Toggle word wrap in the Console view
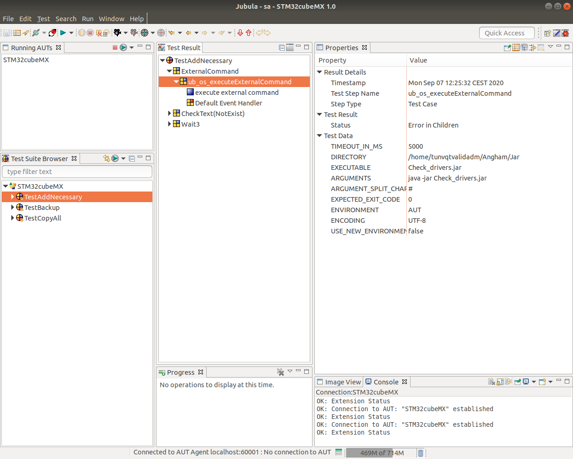Viewport: 573px width, 459px height. click(508, 382)
